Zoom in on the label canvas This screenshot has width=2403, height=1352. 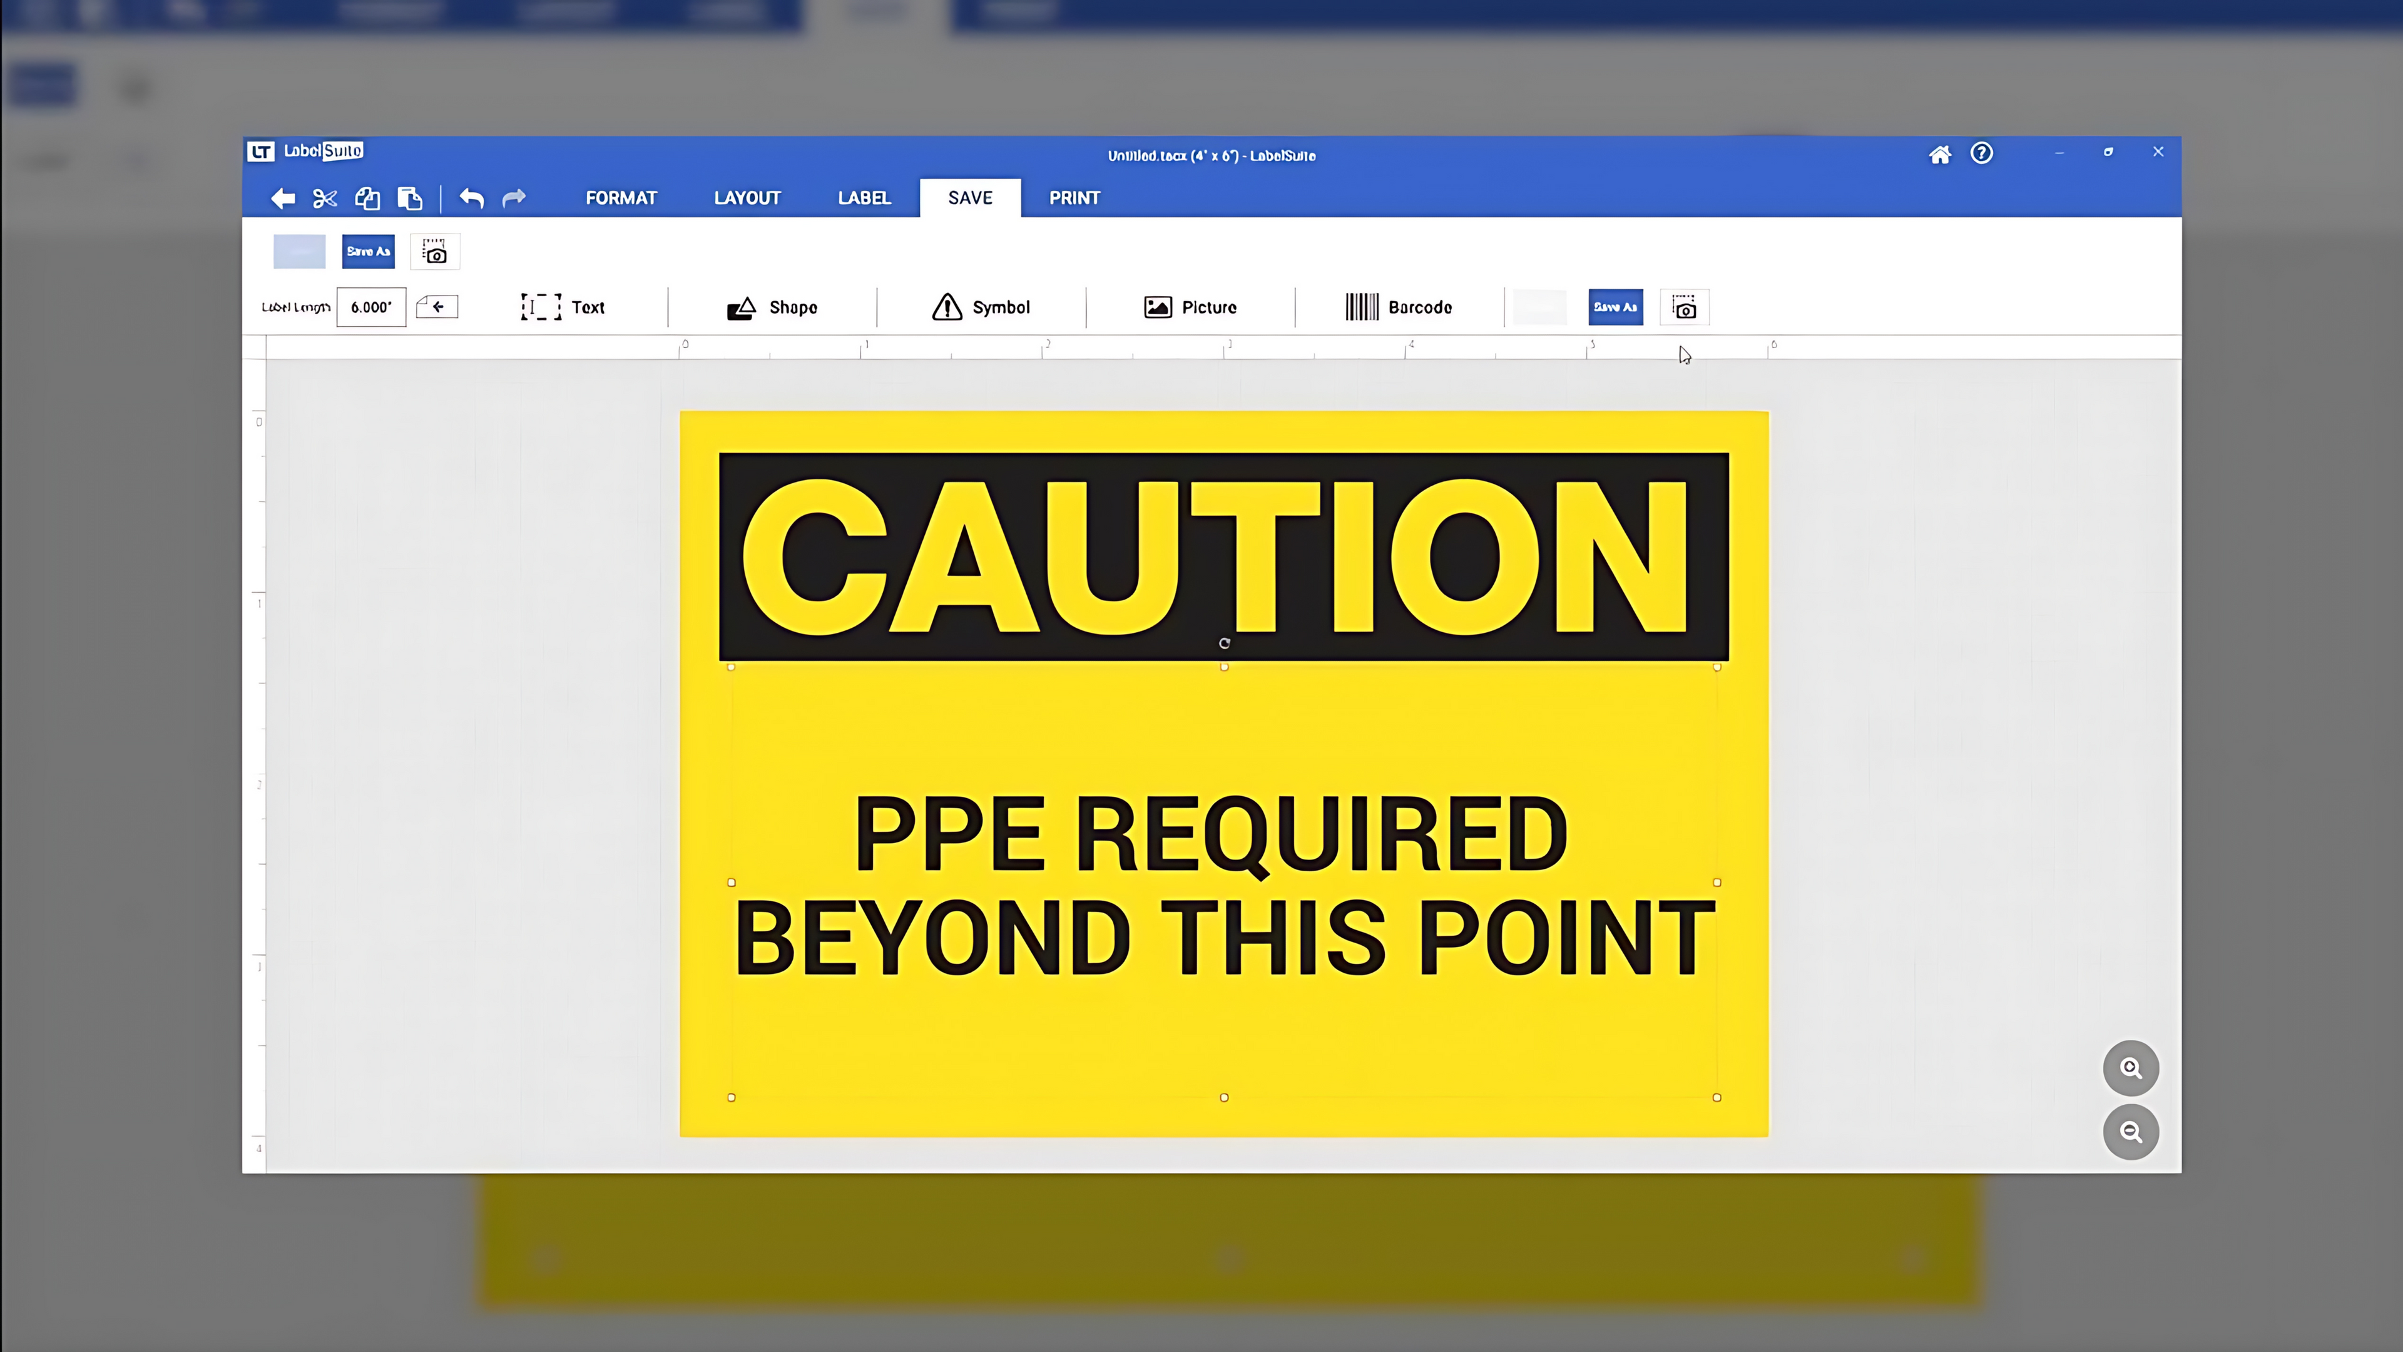coord(2131,1068)
